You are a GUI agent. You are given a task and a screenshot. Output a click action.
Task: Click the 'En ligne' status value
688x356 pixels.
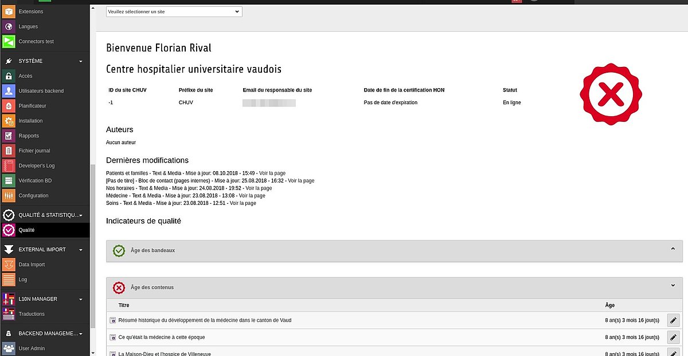512,102
